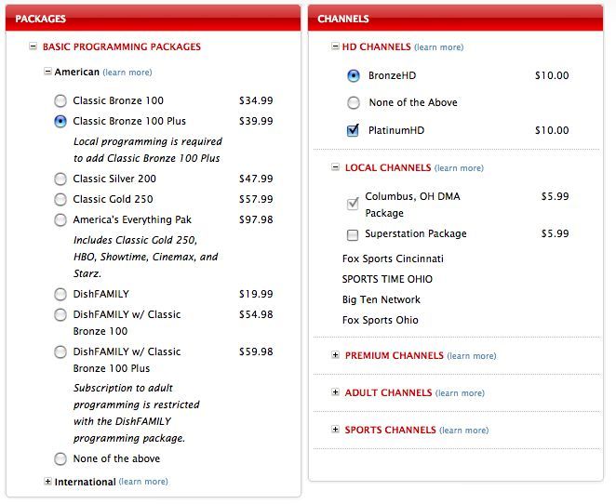Open learn more link for HD Channels
This screenshot has width=616, height=504.
point(439,47)
